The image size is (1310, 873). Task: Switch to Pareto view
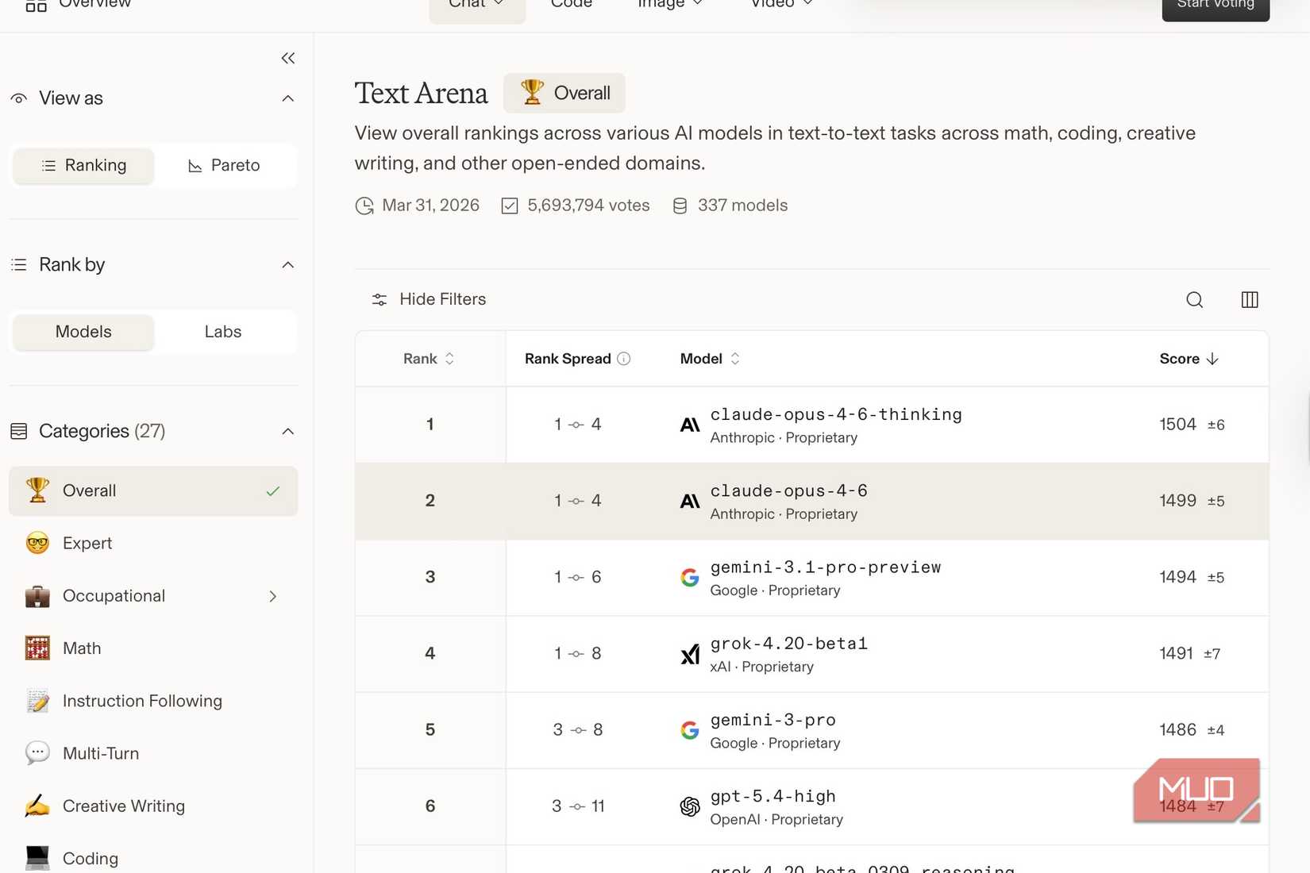coord(225,165)
